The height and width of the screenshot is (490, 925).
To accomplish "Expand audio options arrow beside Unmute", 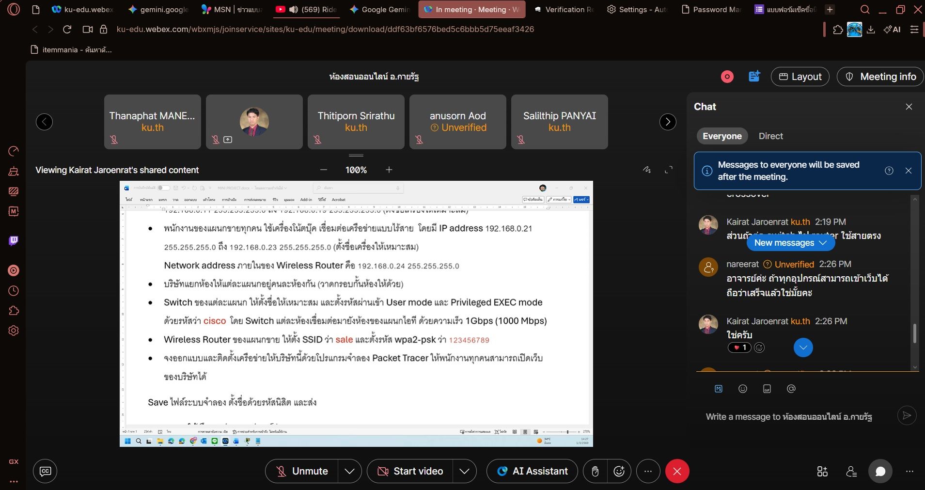I will (349, 471).
